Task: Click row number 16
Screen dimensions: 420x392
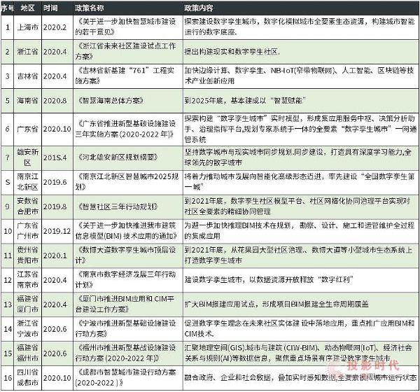Action: 8,377
